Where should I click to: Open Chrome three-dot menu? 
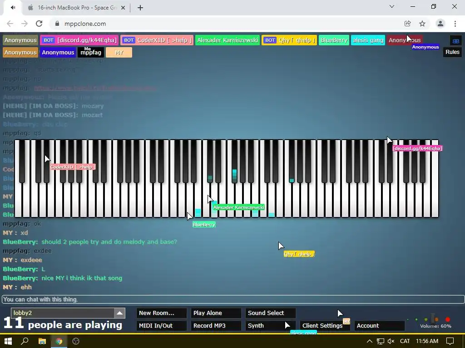point(455,24)
